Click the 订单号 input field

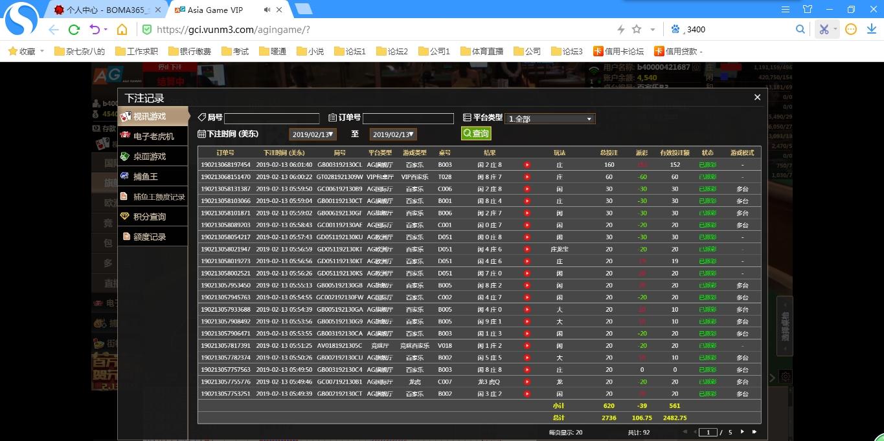tap(408, 119)
